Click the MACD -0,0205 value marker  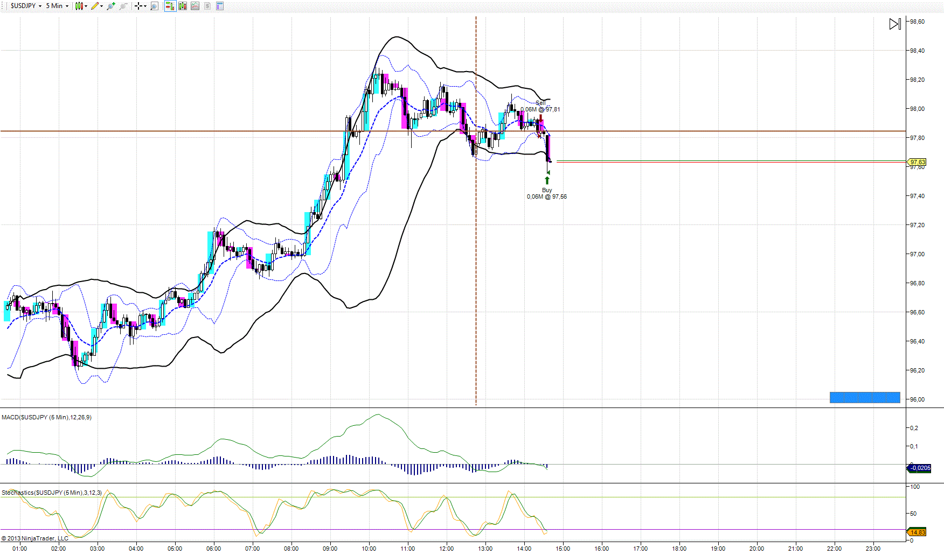tap(919, 468)
